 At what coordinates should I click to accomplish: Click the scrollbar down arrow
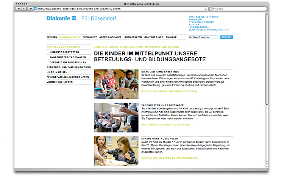(267, 166)
